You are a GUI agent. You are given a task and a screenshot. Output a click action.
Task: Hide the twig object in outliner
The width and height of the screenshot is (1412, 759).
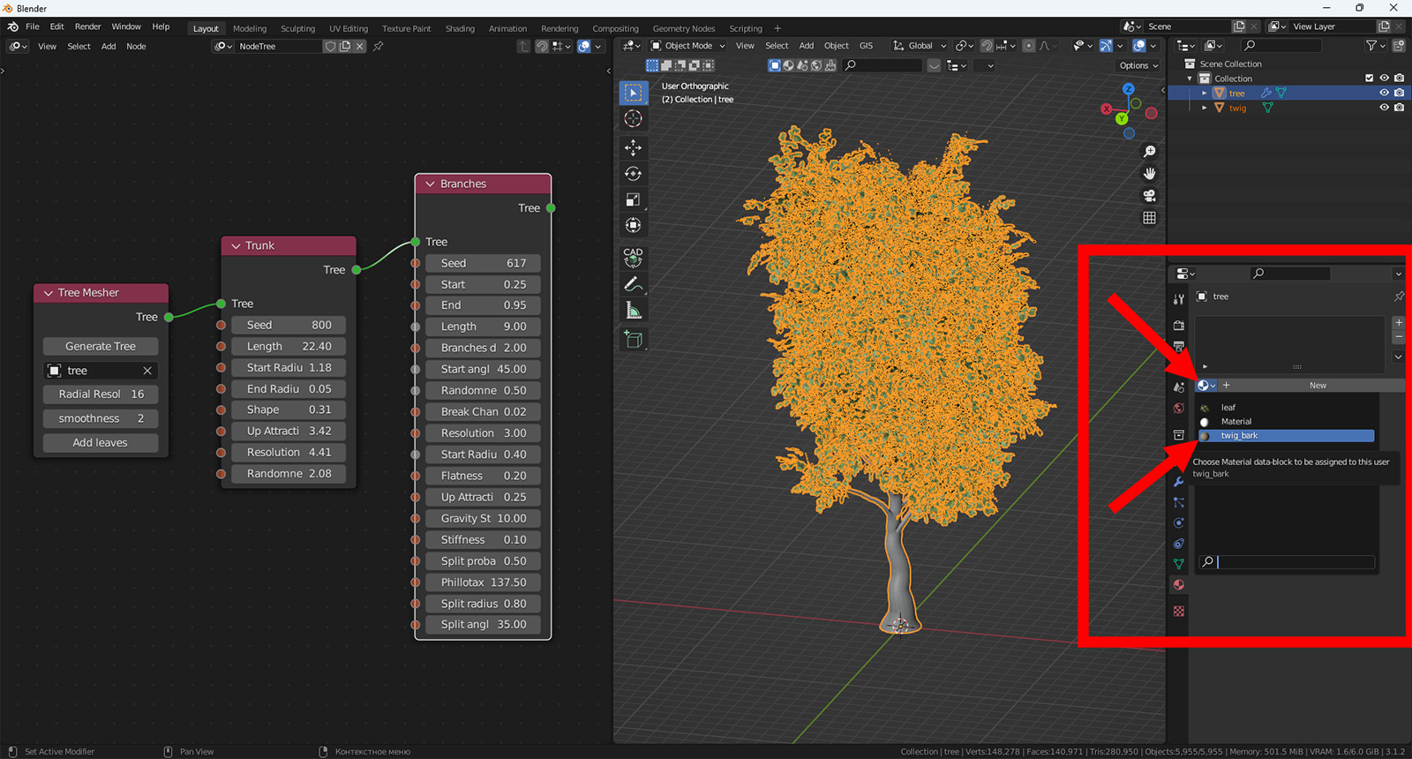tap(1384, 108)
